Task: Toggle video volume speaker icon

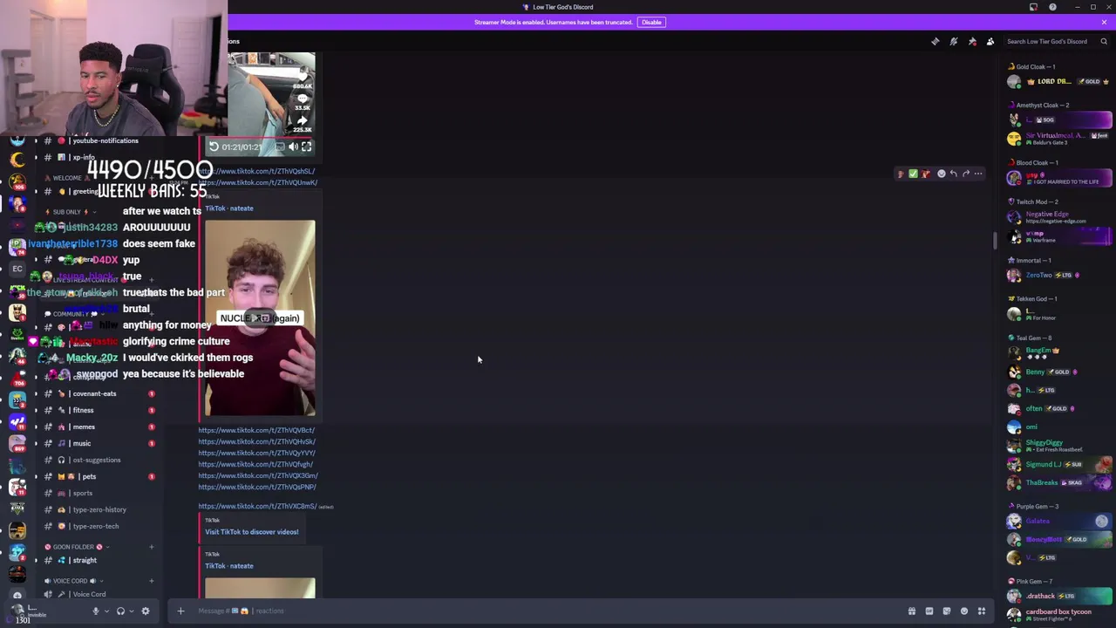Action: tap(293, 147)
